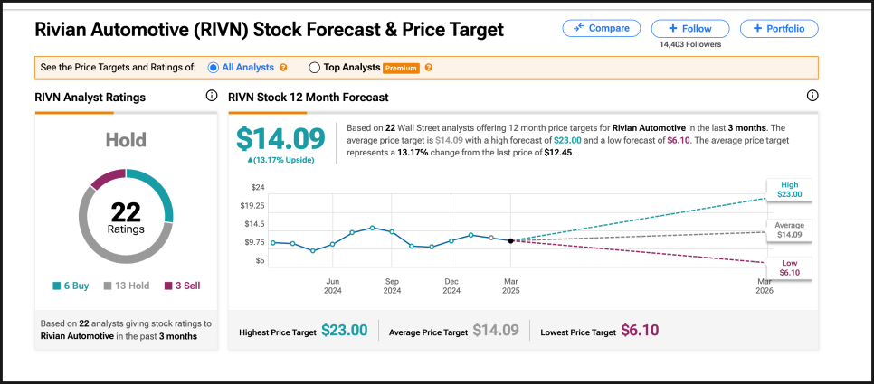
Task: Open info icon for 12 Month Forecast
Action: [812, 96]
